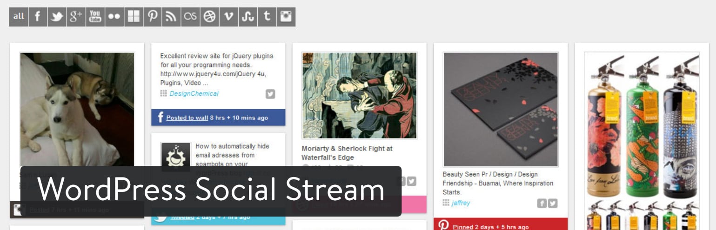
Task: Filter the stream by Instagram camera icon
Action: [x=286, y=17]
